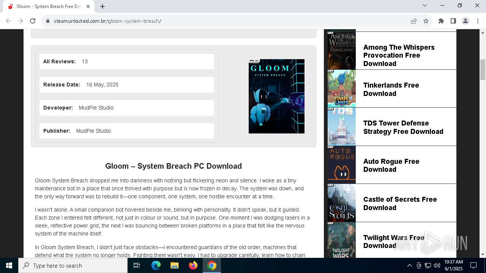Viewport: 486px width, 273px height.
Task: Open Windows Start menu
Action: [x=9, y=265]
